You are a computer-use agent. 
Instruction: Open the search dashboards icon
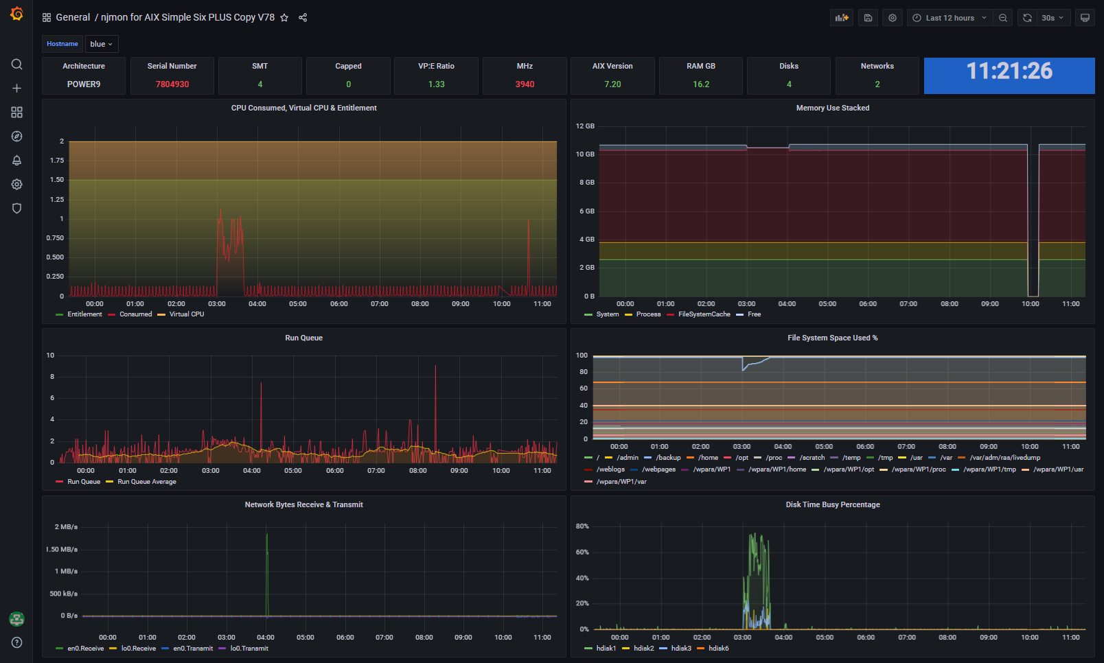pyautogui.click(x=16, y=65)
